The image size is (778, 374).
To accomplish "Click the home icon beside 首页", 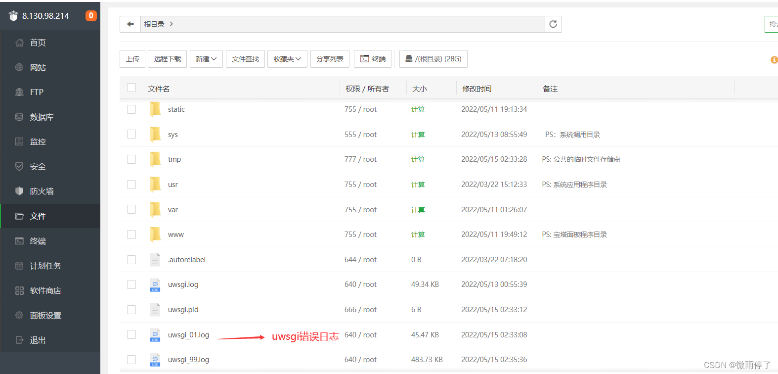I will [19, 43].
